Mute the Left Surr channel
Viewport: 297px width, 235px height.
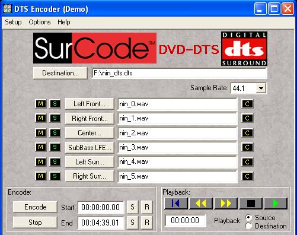point(41,162)
